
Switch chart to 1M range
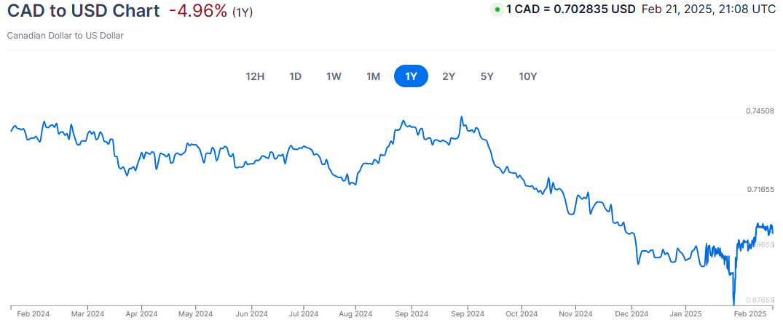click(373, 76)
